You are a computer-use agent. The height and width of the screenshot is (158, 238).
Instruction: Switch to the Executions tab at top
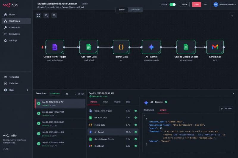point(135,10)
